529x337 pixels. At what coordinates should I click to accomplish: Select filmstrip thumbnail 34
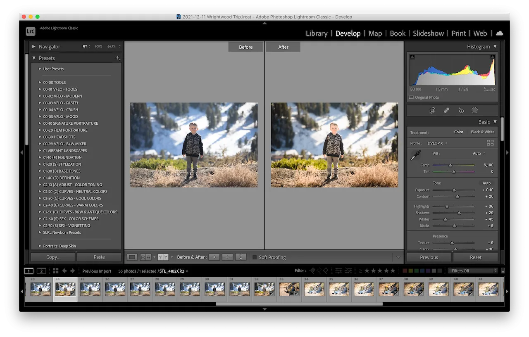[314, 289]
